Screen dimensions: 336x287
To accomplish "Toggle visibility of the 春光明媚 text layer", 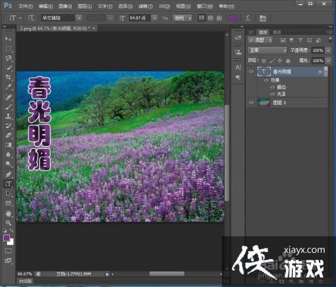I will pos(251,72).
